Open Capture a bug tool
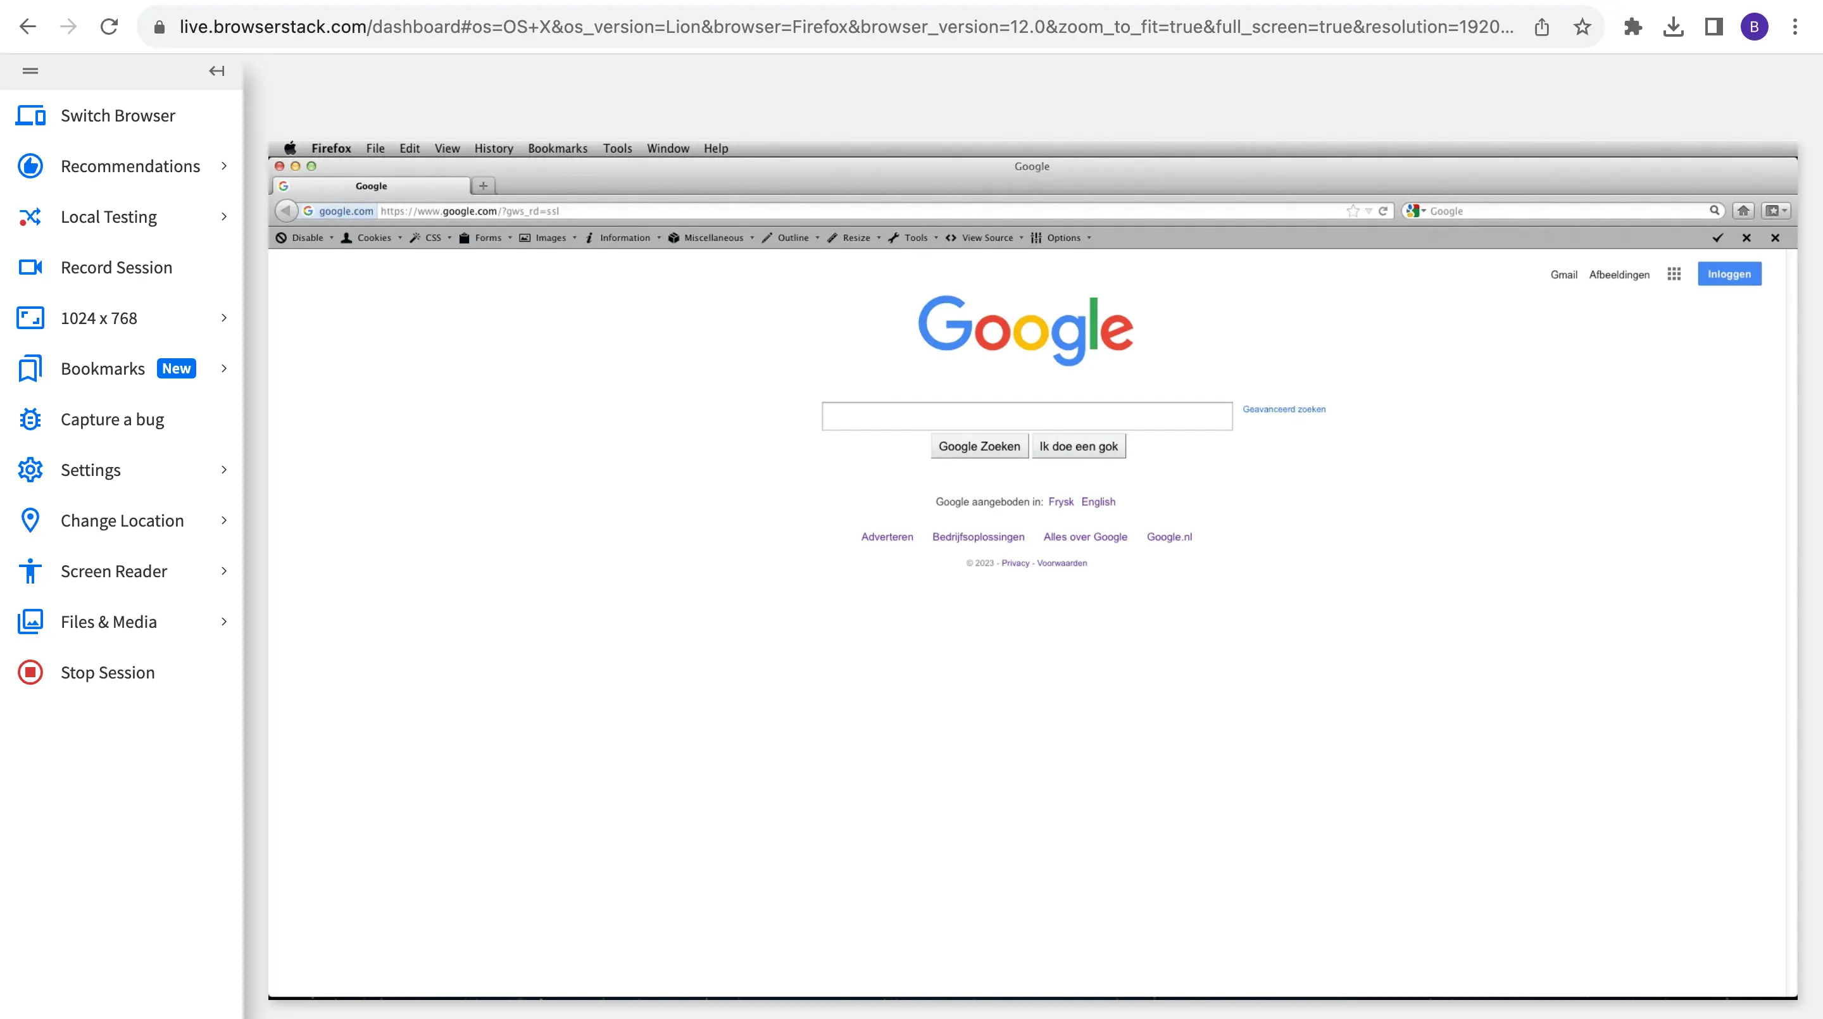The width and height of the screenshot is (1823, 1019). 112,420
